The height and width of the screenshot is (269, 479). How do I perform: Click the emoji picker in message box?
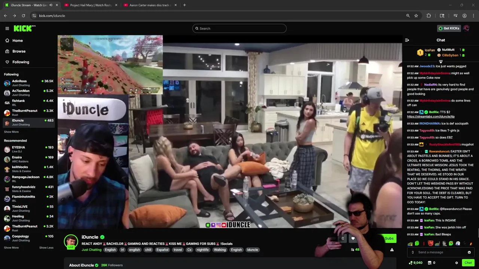click(469, 252)
